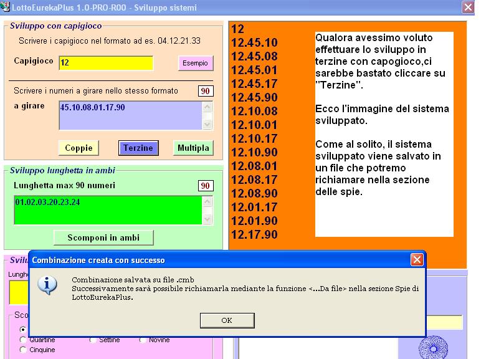Click Scomponi in ambi button

click(103, 237)
